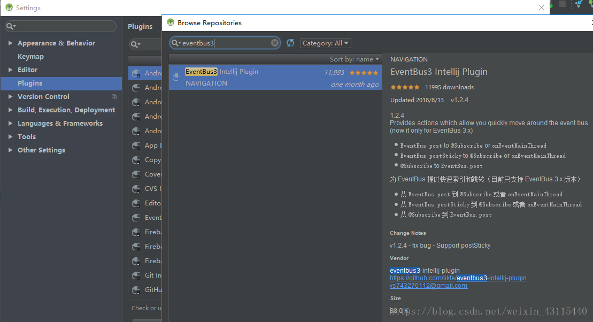Select Other Settings tree item
This screenshot has width=593, height=322.
tap(41, 150)
